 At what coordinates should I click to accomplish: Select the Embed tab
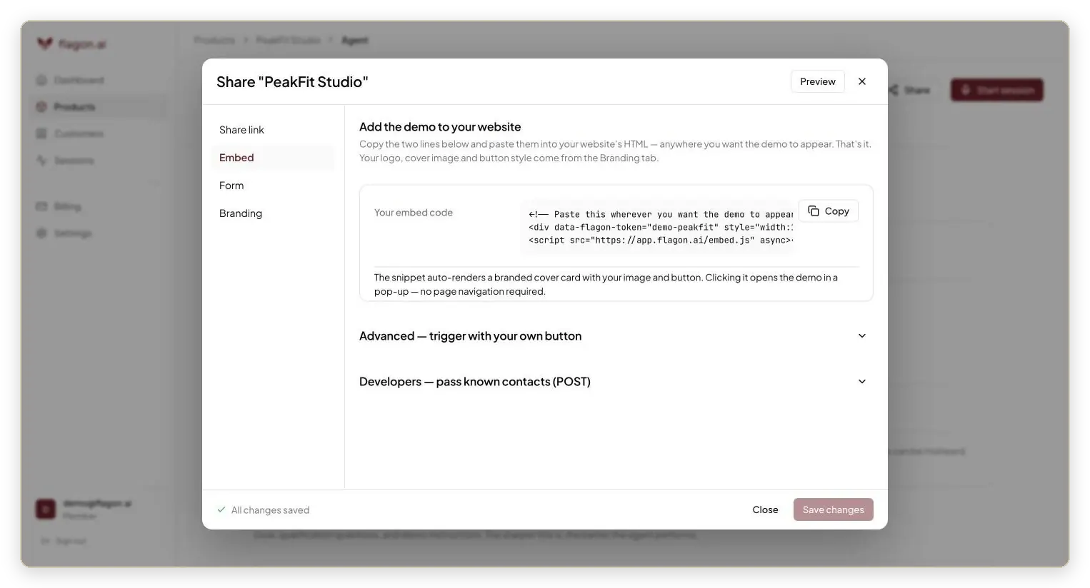[x=272, y=158]
